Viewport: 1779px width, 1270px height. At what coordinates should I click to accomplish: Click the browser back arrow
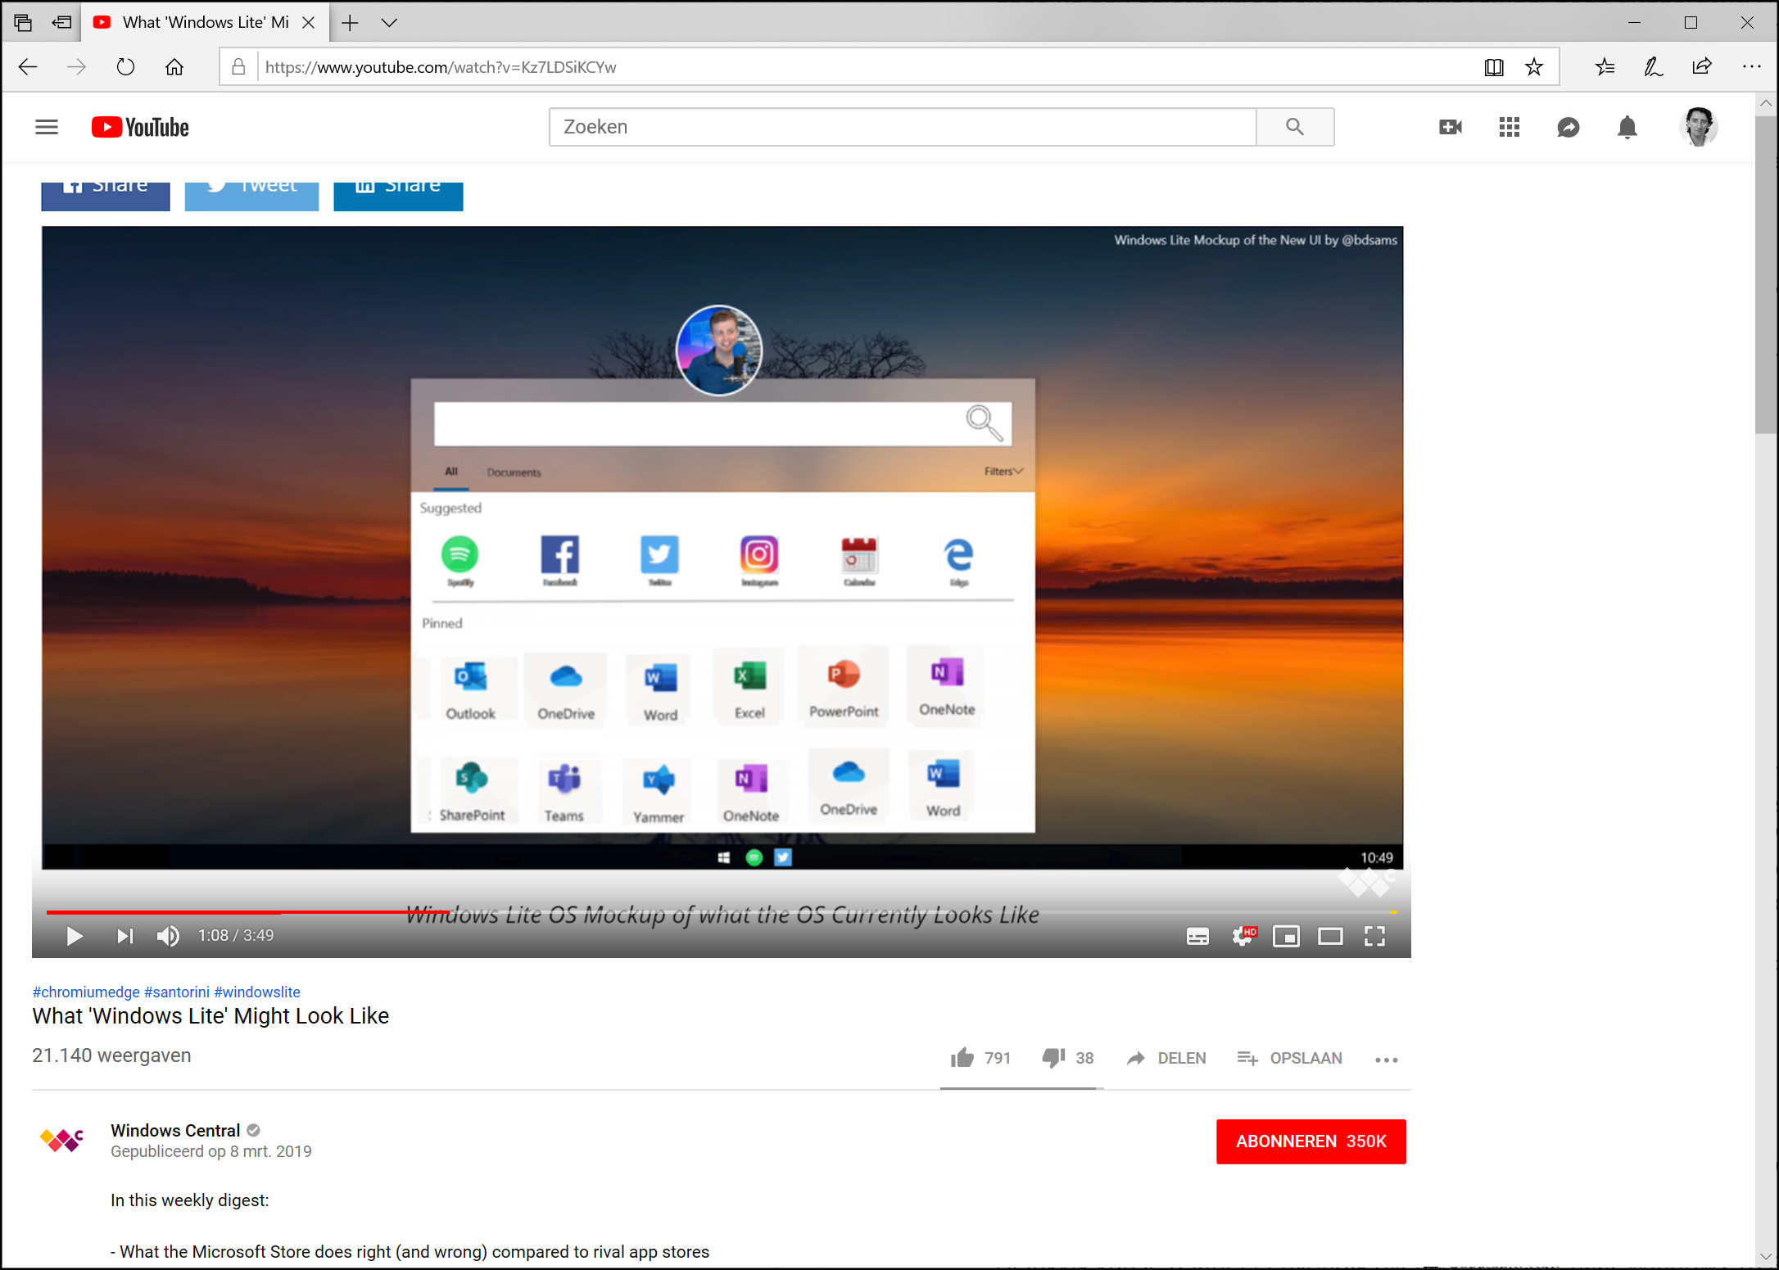tap(28, 67)
